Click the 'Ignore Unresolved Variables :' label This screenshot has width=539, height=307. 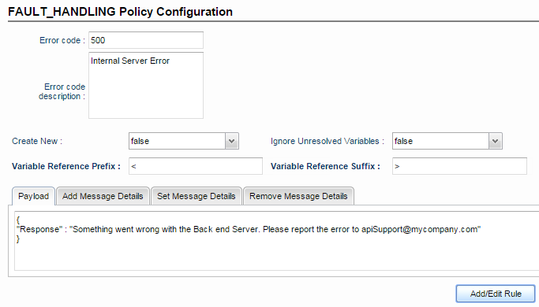[x=328, y=141]
